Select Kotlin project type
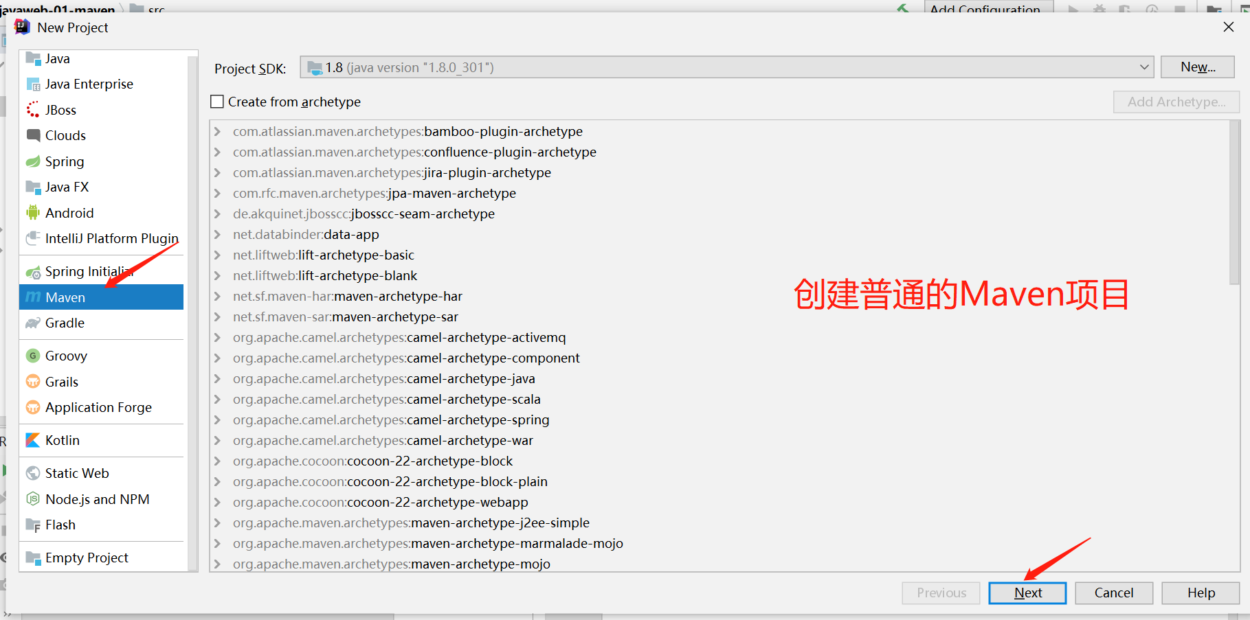This screenshot has width=1250, height=620. 102,440
